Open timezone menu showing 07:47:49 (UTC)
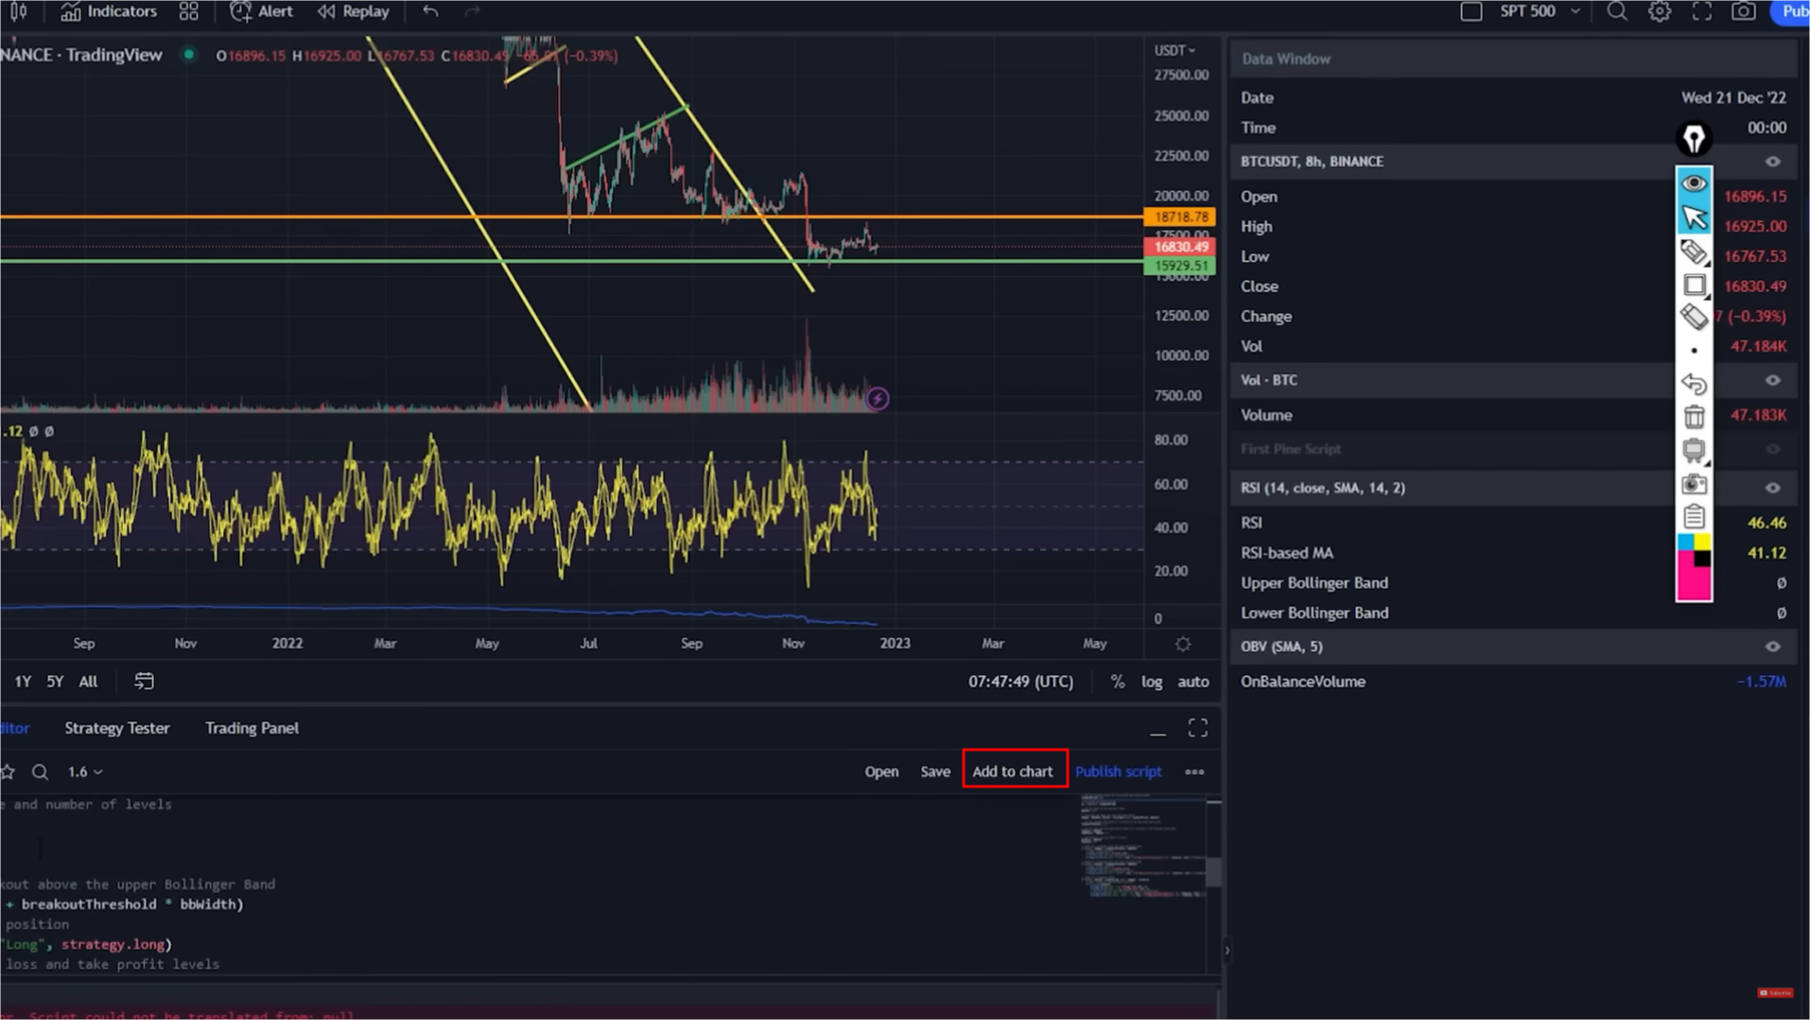This screenshot has height=1020, width=1810. (x=1020, y=682)
